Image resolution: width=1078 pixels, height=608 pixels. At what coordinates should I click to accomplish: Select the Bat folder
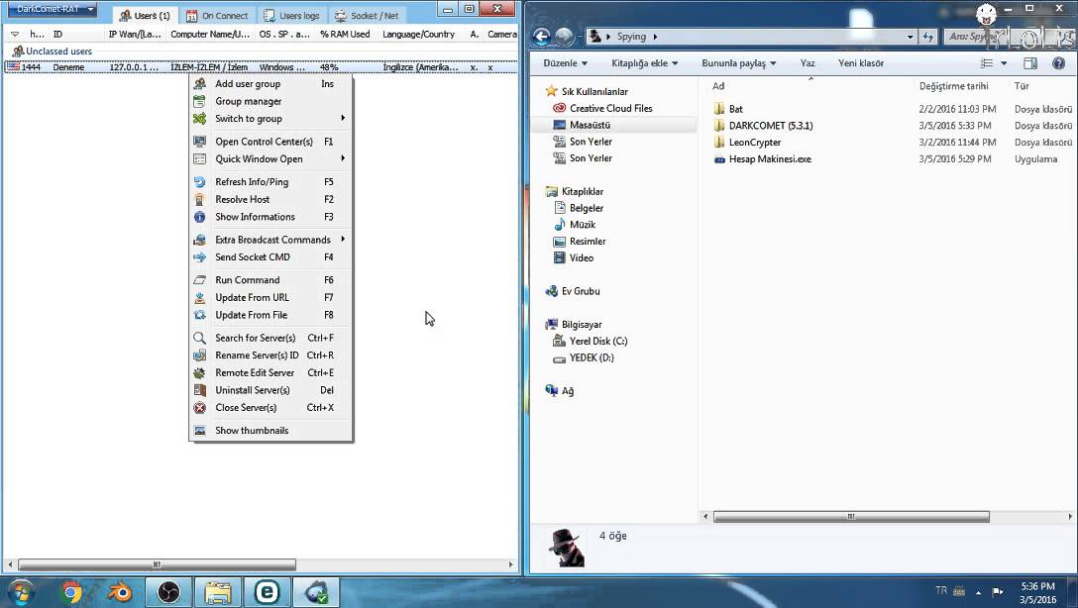click(735, 109)
